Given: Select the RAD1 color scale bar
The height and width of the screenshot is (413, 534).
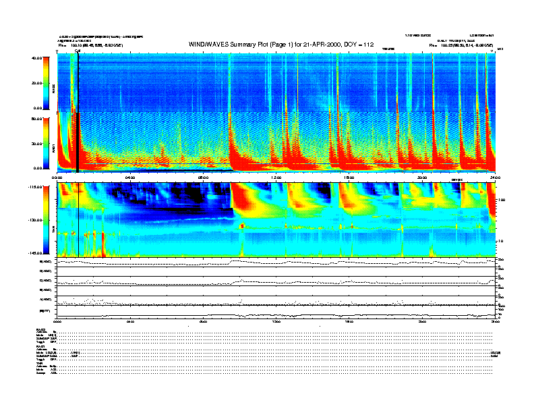Looking at the screenshot, I should coord(46,143).
